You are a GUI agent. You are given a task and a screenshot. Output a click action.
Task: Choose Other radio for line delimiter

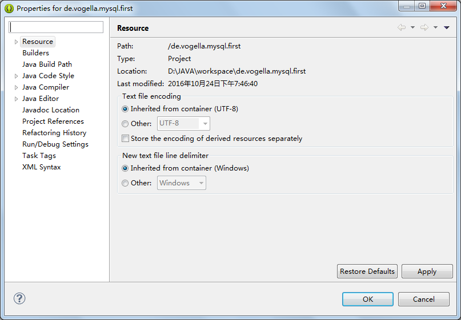(x=125, y=183)
